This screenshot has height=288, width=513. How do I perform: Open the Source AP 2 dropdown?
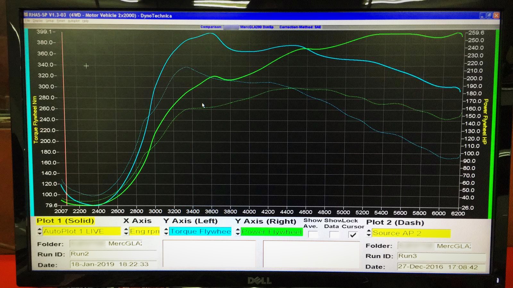(411, 233)
